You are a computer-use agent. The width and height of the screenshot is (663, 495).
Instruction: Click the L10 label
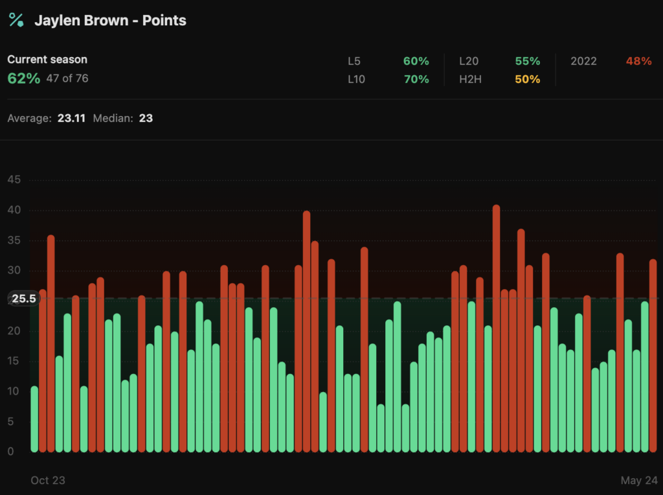click(356, 80)
